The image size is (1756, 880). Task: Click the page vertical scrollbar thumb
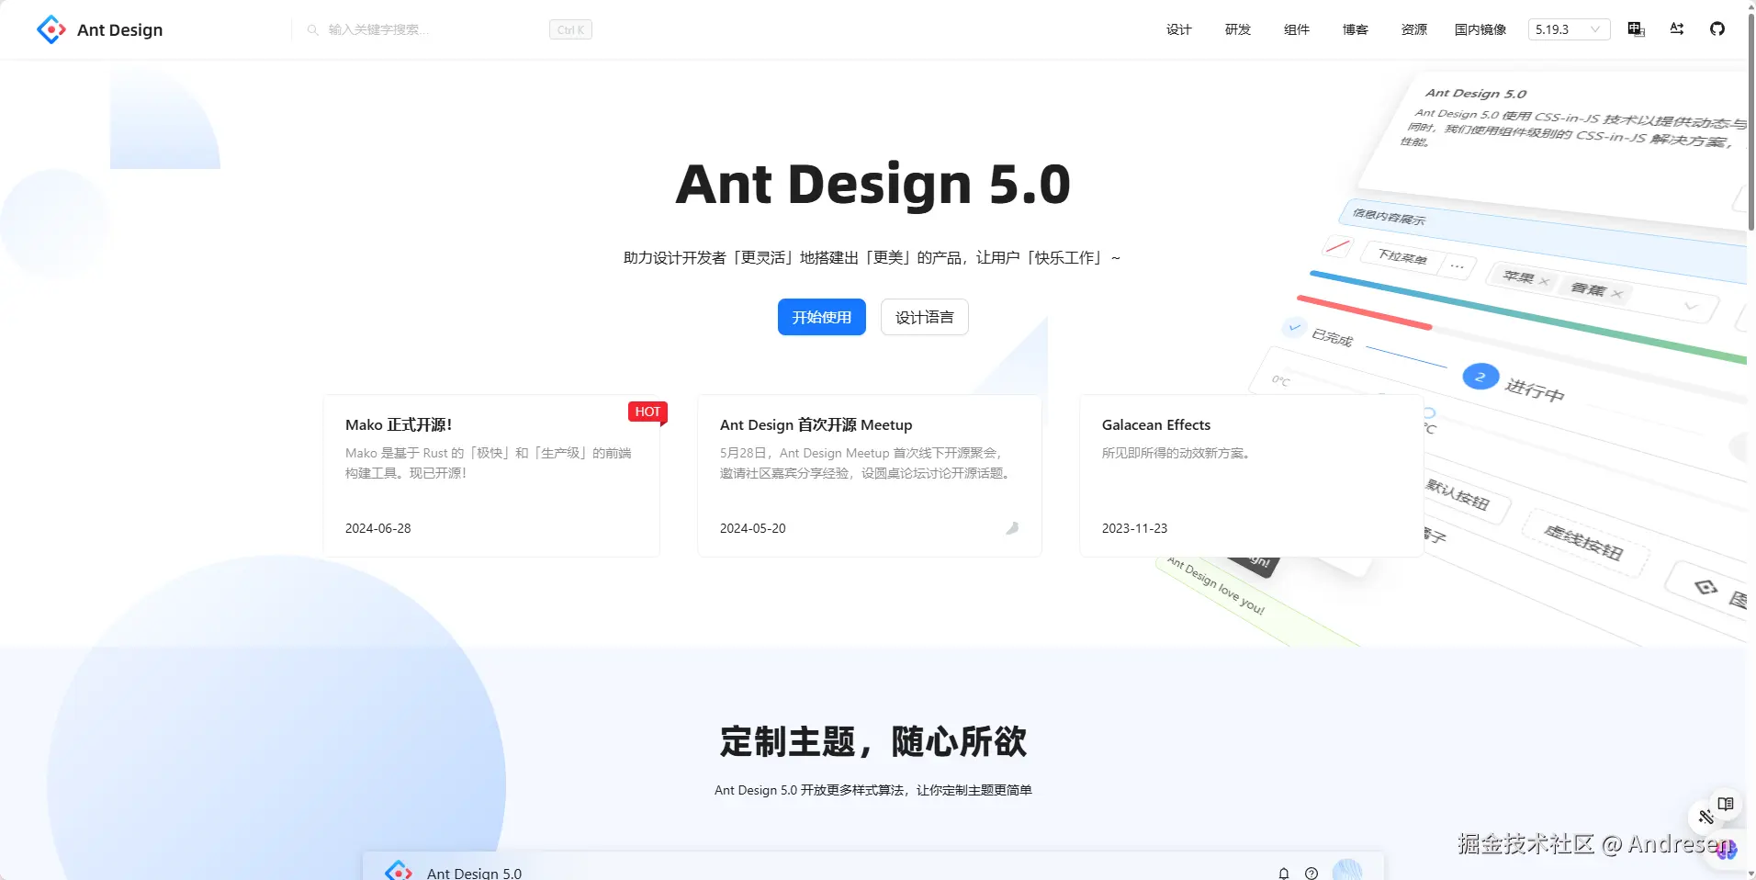(x=1751, y=124)
